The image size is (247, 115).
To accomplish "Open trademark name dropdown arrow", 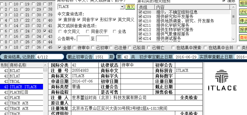I will click(122, 7).
